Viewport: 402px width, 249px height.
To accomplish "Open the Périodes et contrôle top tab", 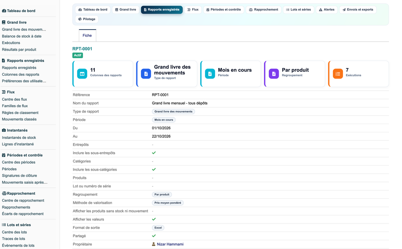I will coord(223,10).
